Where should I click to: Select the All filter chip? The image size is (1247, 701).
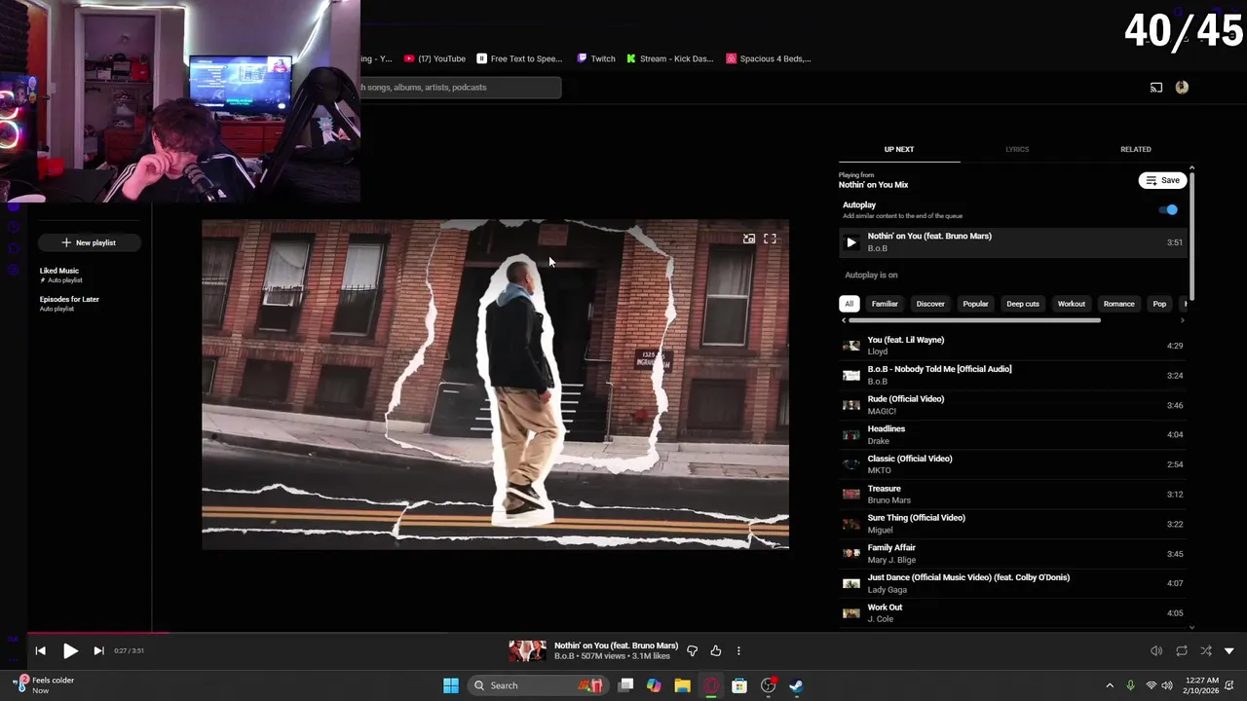pyautogui.click(x=849, y=304)
